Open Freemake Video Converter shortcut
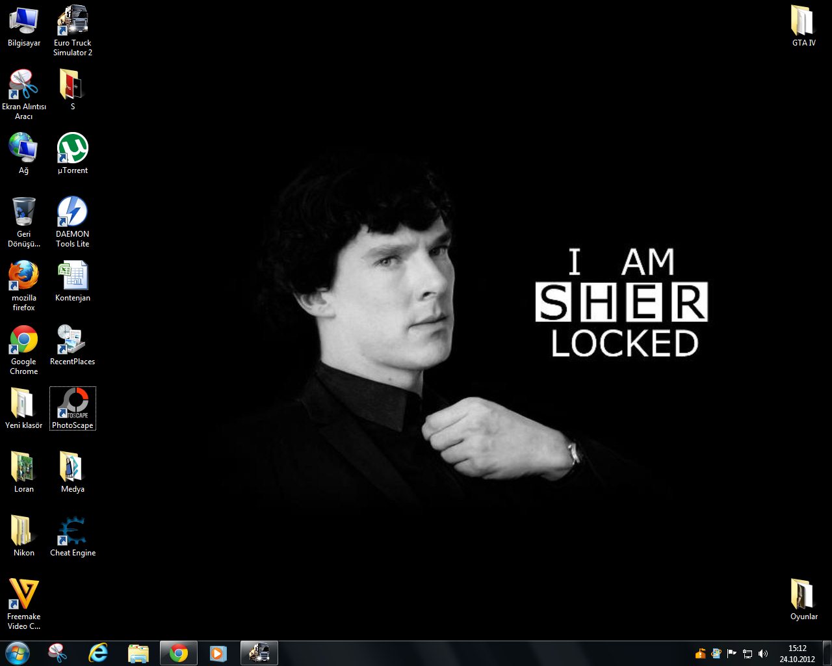This screenshot has width=832, height=666. (24, 604)
